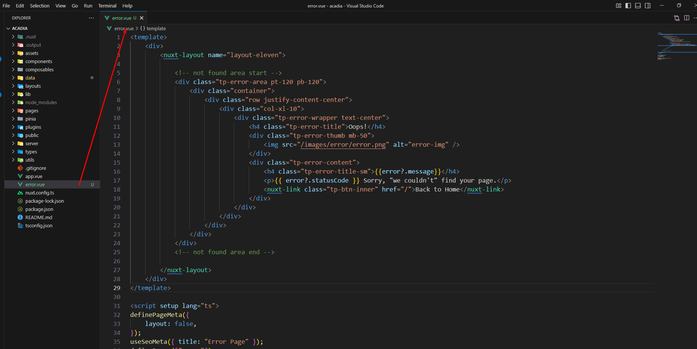Collapse the ACADIA project root section

pos(8,28)
